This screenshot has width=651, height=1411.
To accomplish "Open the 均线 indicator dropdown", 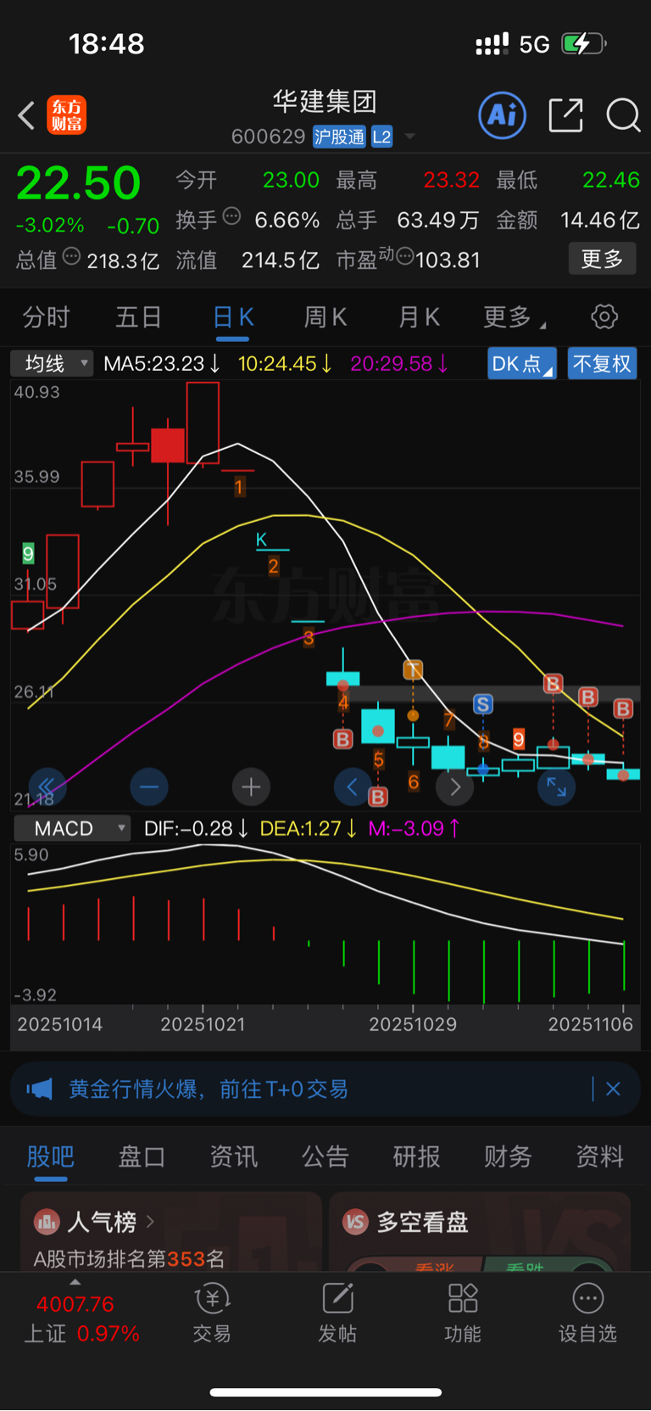I will point(51,364).
